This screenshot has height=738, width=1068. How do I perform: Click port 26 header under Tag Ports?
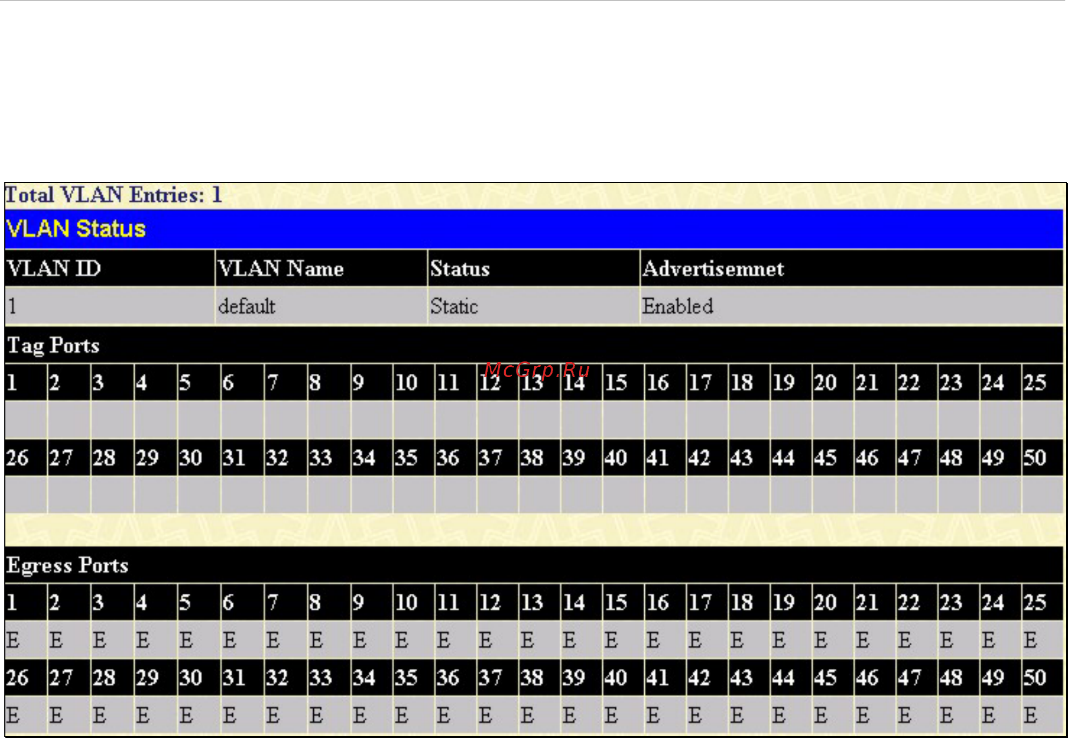pos(26,457)
